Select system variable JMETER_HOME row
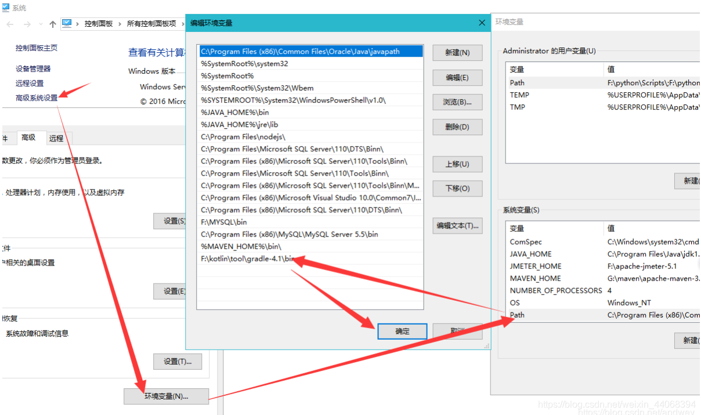Image resolution: width=701 pixels, height=415 pixels. (x=603, y=266)
